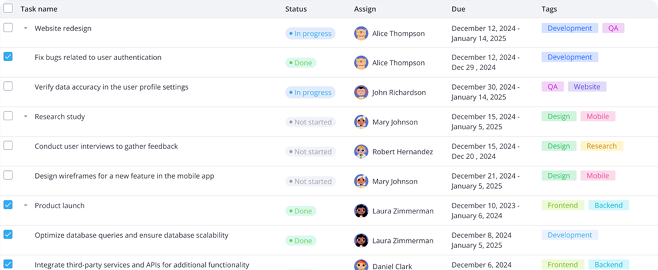Toggle the select-all checkbox in header

(8, 8)
